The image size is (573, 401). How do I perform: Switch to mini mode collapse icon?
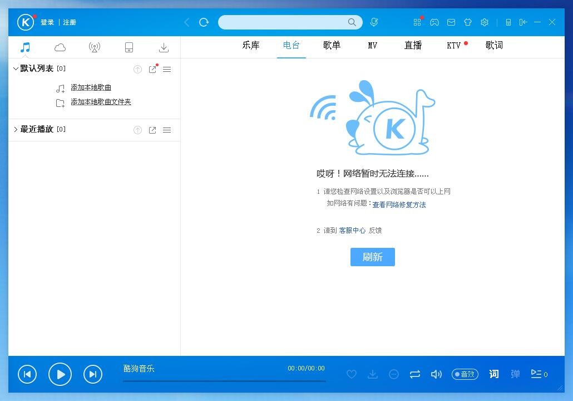pos(523,22)
